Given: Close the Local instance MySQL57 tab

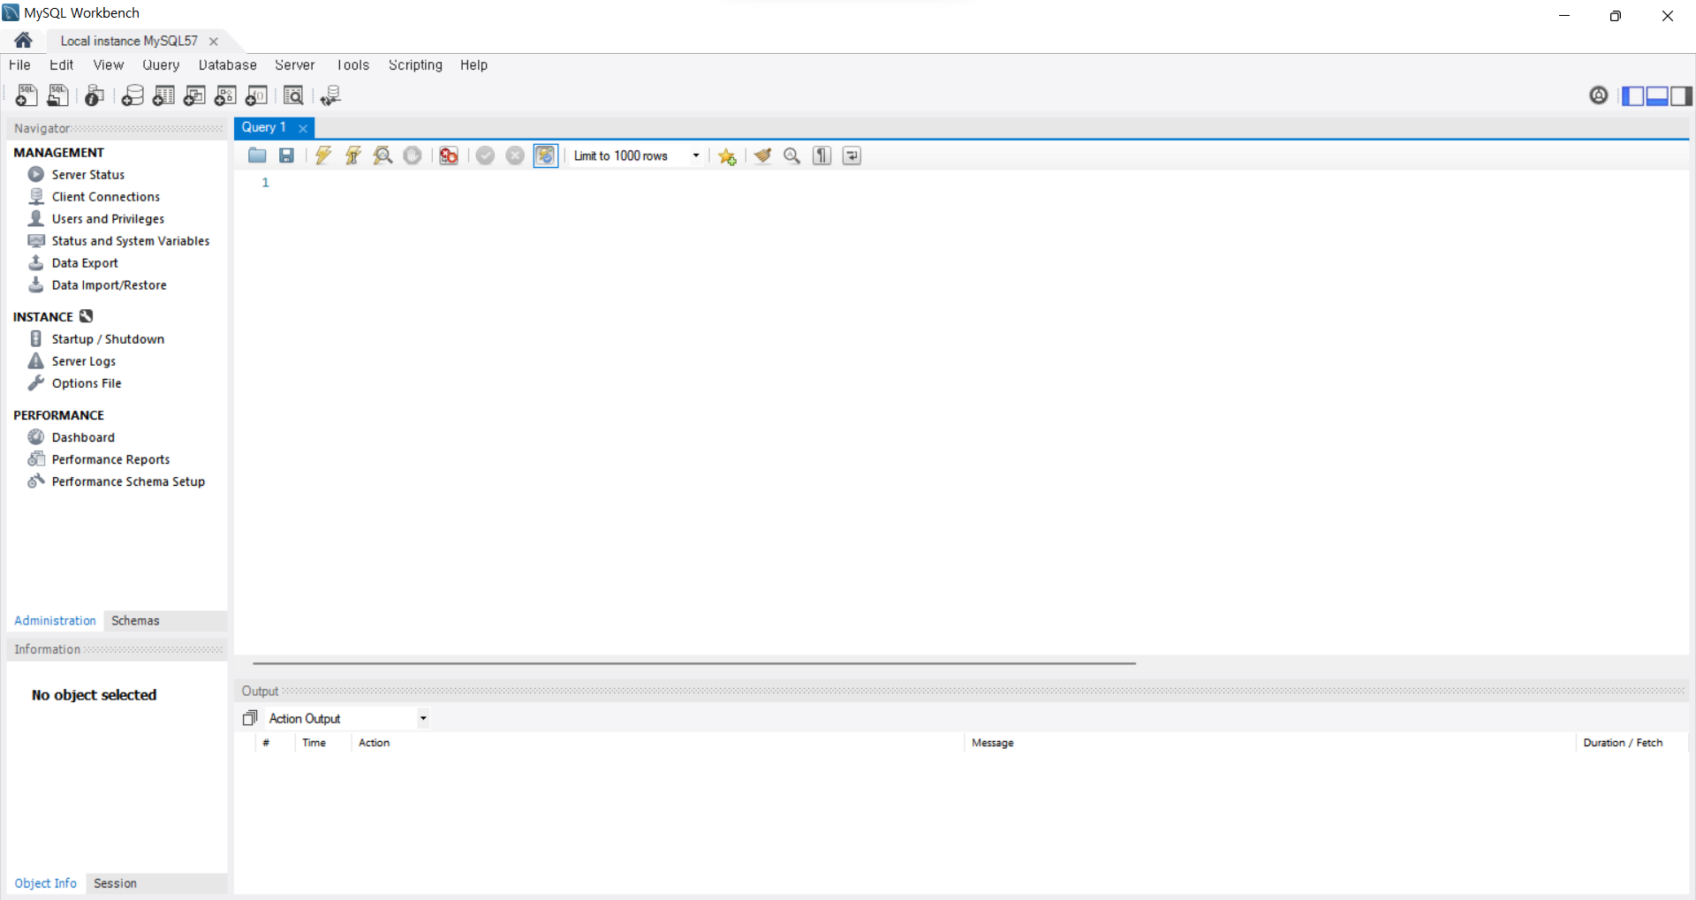Looking at the screenshot, I should coord(214,42).
